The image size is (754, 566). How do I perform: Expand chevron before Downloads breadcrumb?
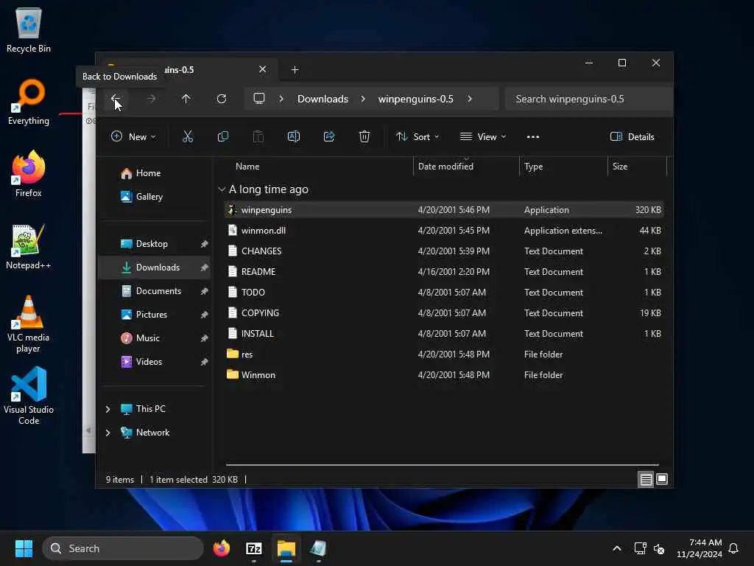click(281, 99)
